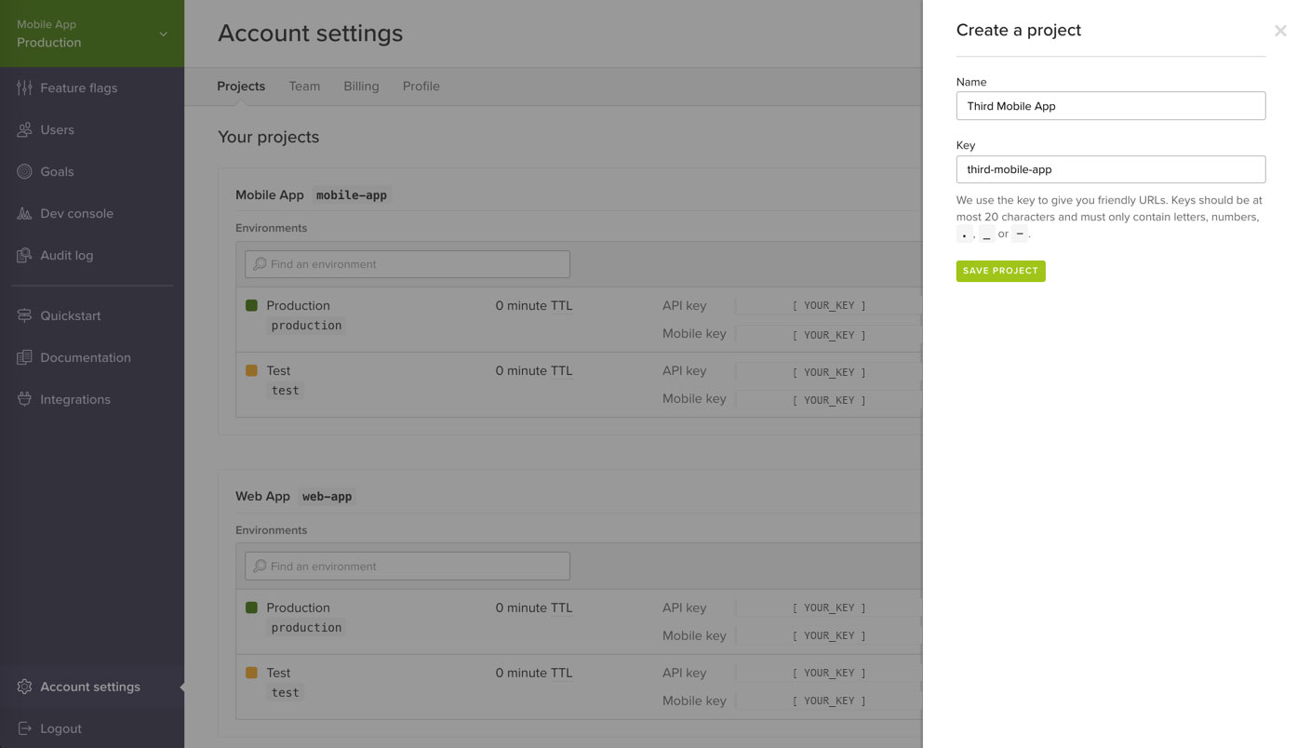Focus the Key field containing third-mobile-app
Viewport: 1297px width, 748px height.
[x=1110, y=168]
